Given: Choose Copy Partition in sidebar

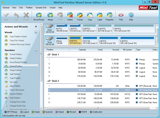Looking at the screenshot, I should pos(15,78).
